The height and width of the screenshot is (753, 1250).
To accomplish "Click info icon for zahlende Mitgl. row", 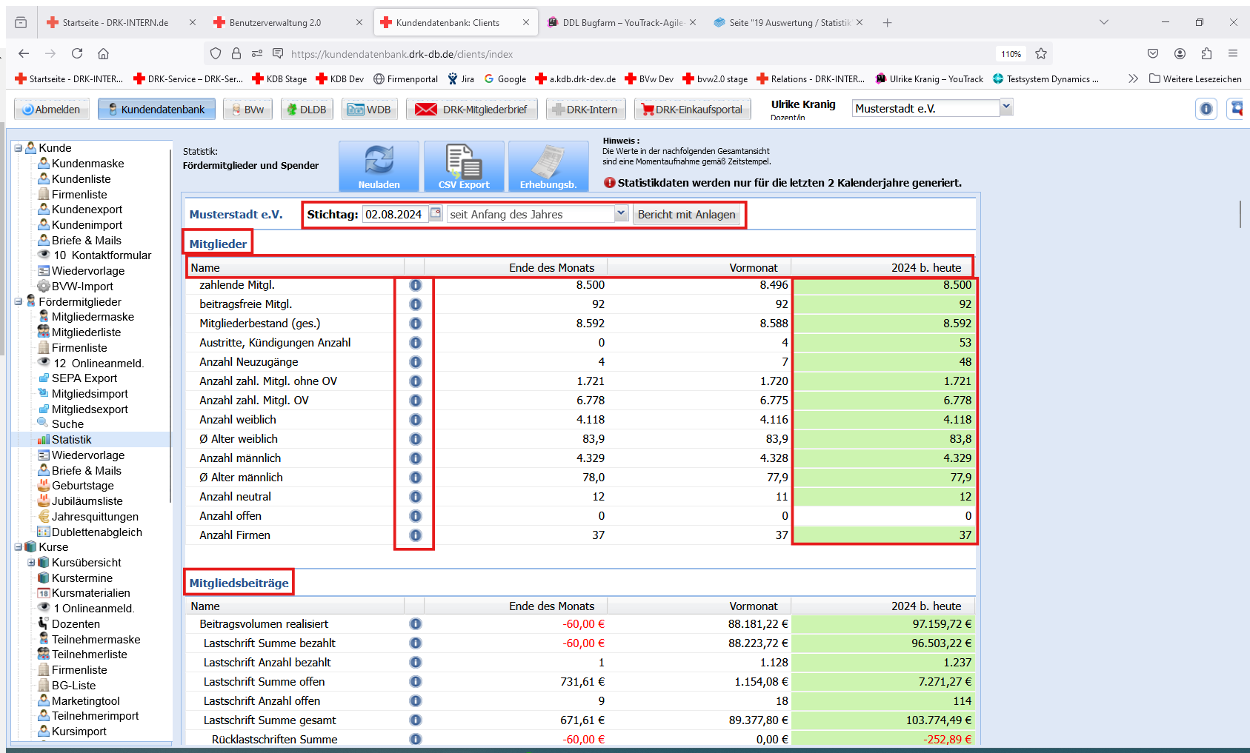I will (x=416, y=285).
